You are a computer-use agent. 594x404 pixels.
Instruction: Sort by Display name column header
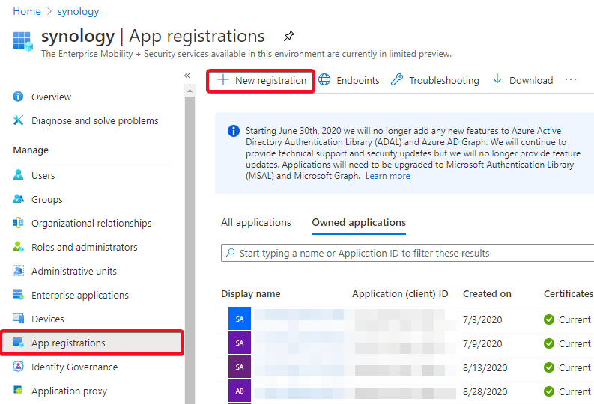point(251,293)
